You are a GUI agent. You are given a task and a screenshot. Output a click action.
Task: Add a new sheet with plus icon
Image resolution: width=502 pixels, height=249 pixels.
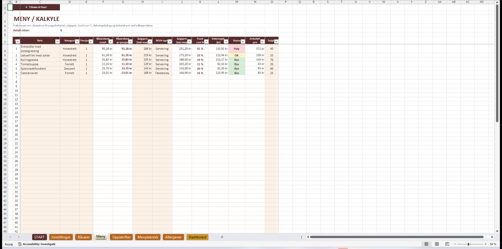coord(222,237)
